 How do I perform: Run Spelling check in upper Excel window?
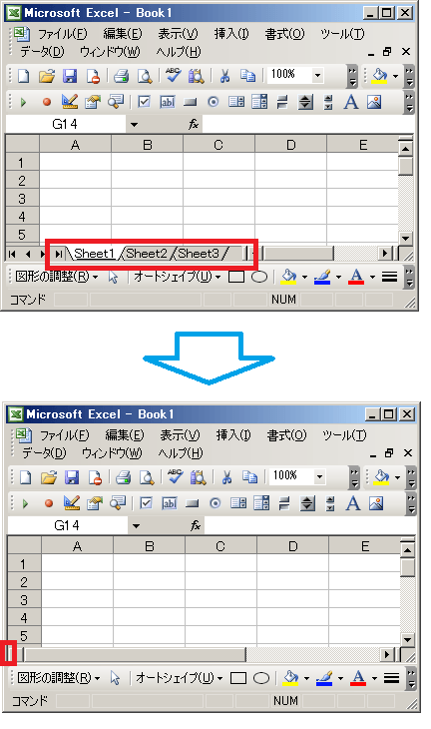[x=174, y=75]
